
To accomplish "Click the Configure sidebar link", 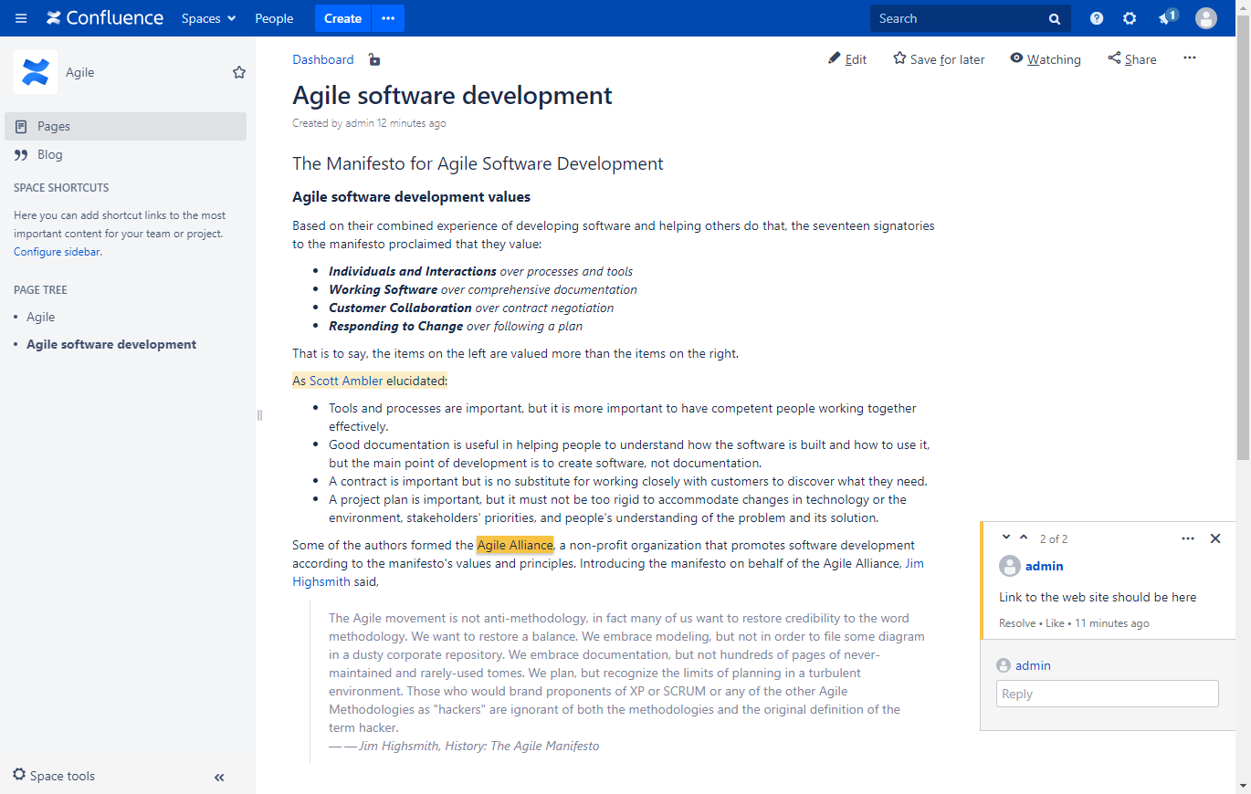I will (x=56, y=252).
